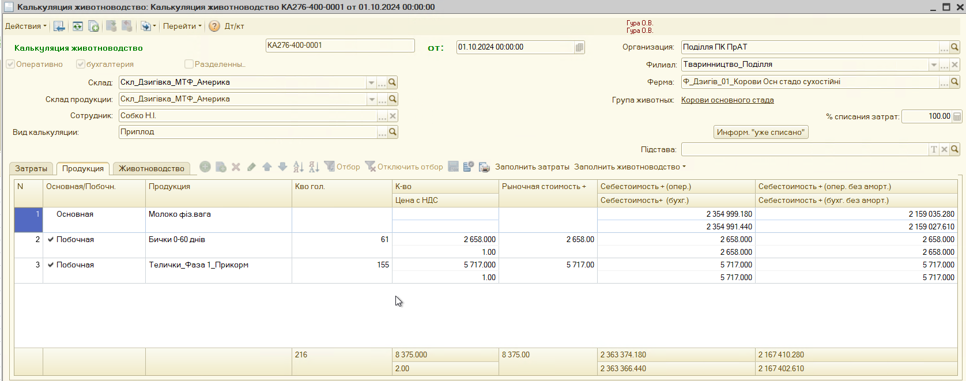Expand the Склад продукции dropdown arrow
The width and height of the screenshot is (966, 381).
tap(371, 99)
